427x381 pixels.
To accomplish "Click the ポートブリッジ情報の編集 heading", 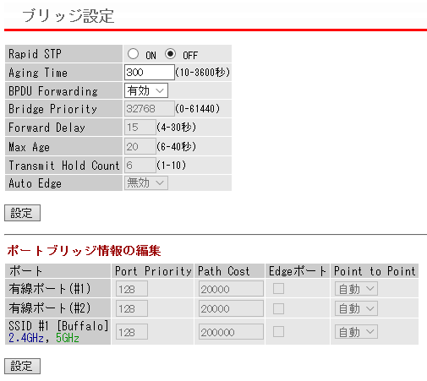I will [84, 250].
